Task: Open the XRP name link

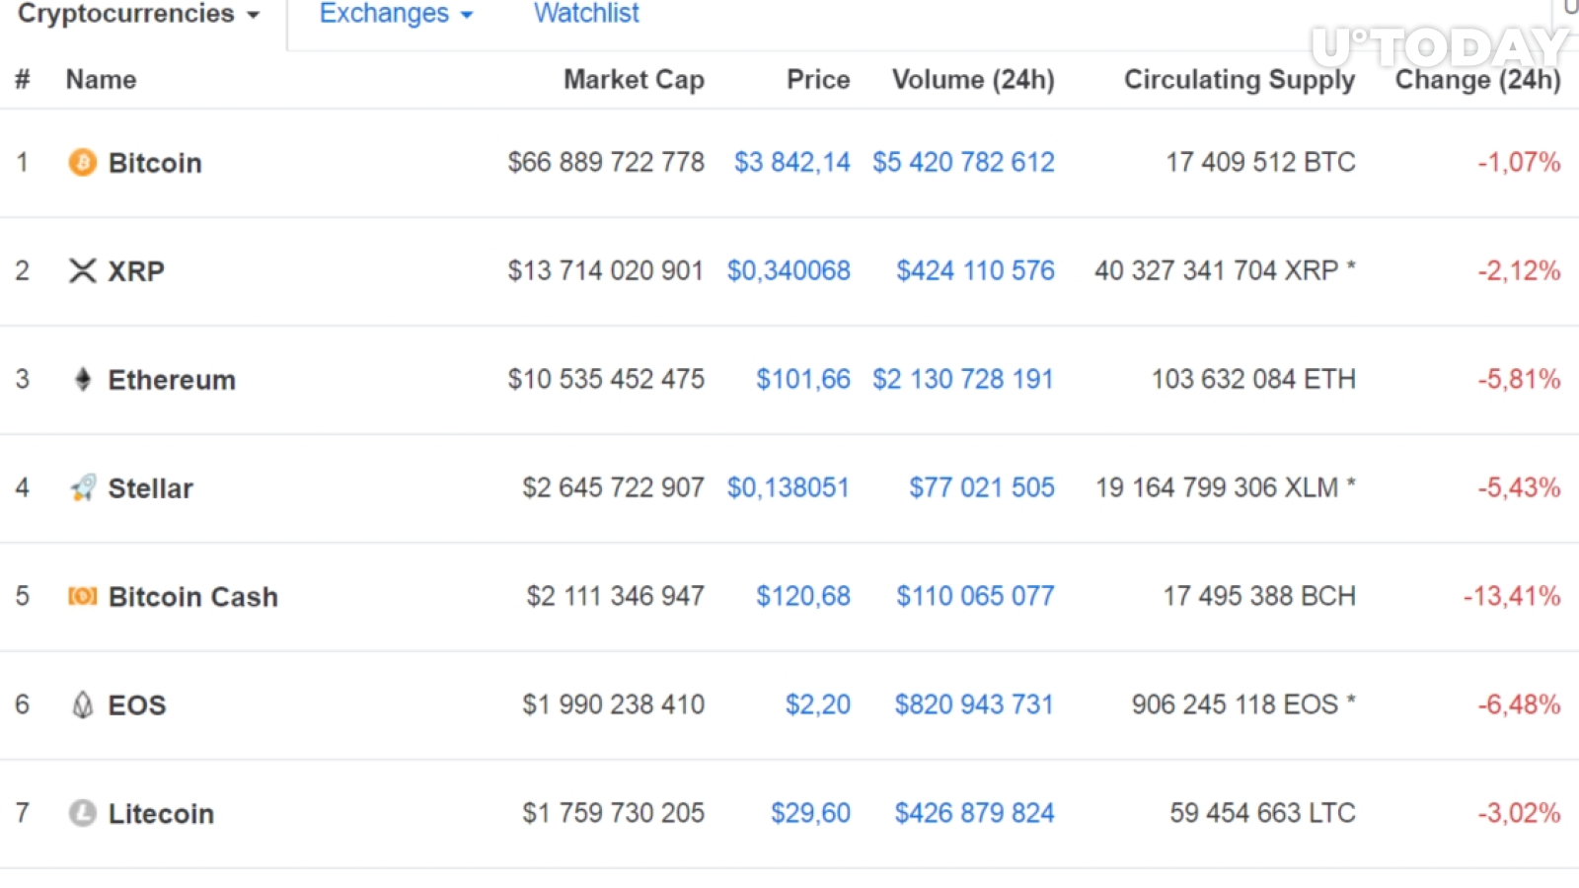Action: [136, 271]
